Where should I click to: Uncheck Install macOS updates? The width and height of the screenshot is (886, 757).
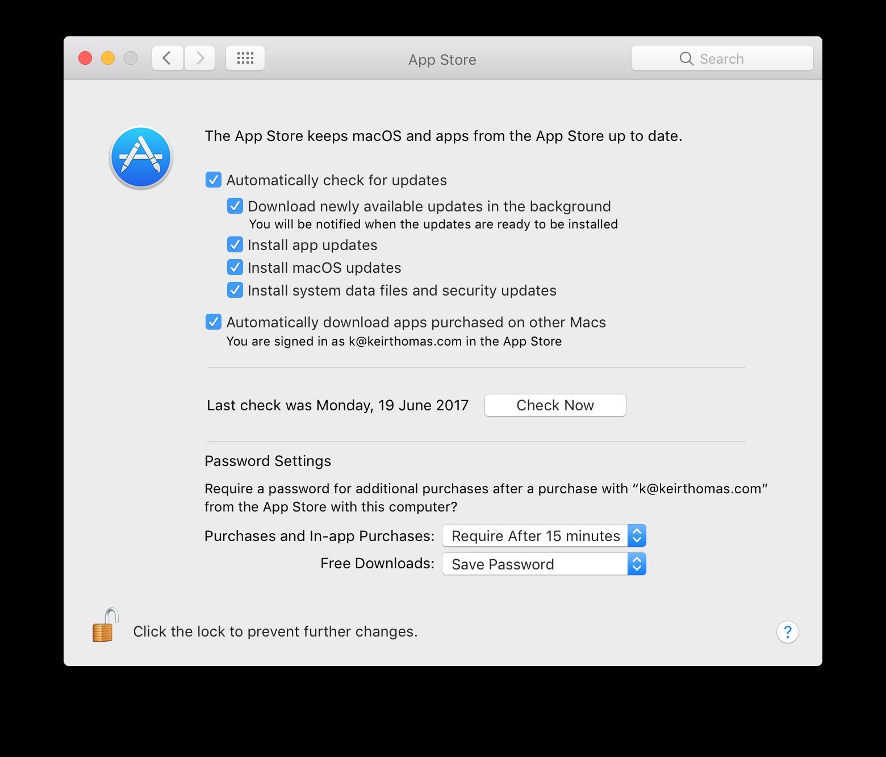click(x=235, y=267)
